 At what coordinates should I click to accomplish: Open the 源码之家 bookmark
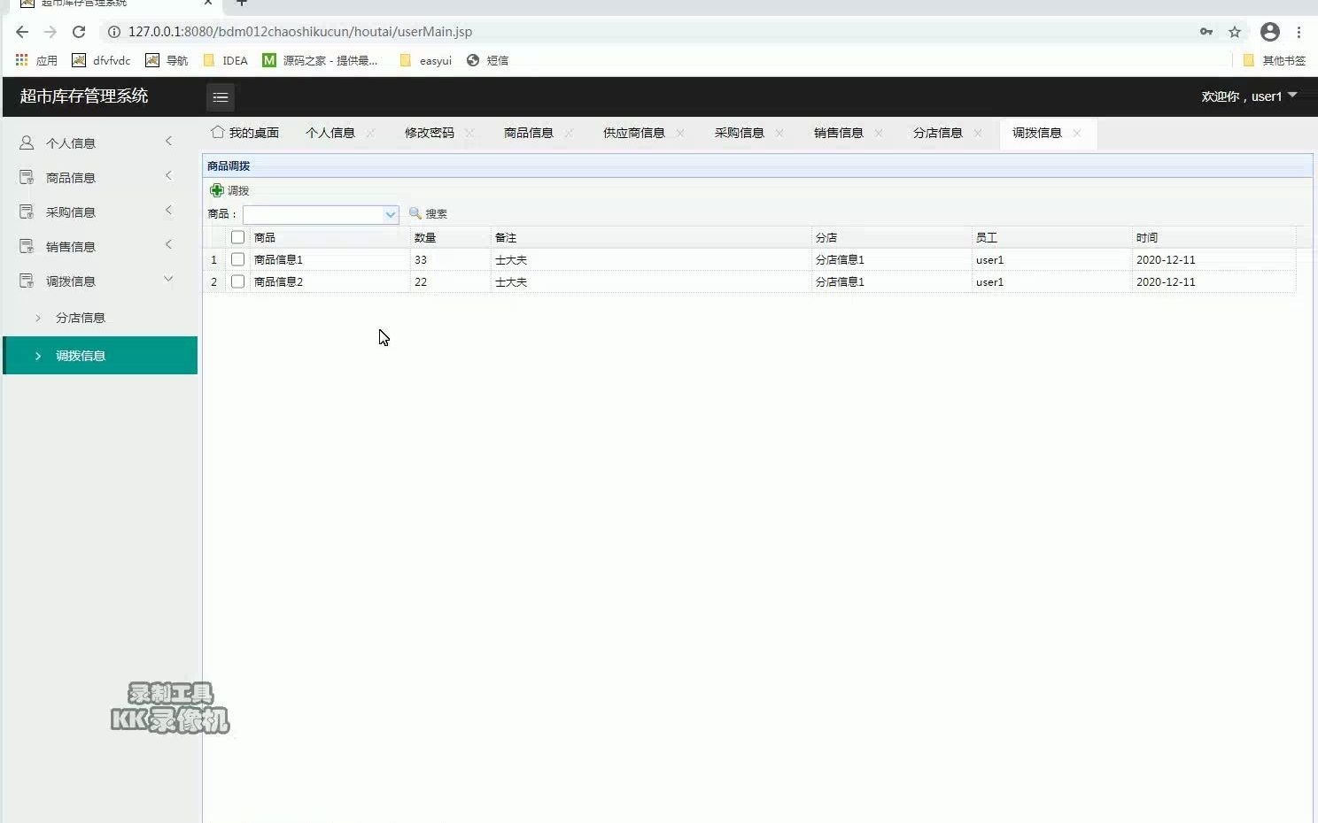pyautogui.click(x=320, y=60)
